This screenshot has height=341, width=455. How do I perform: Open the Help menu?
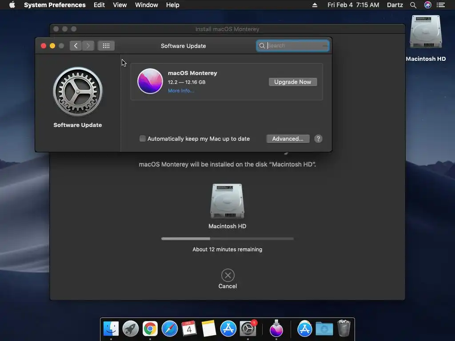click(172, 5)
